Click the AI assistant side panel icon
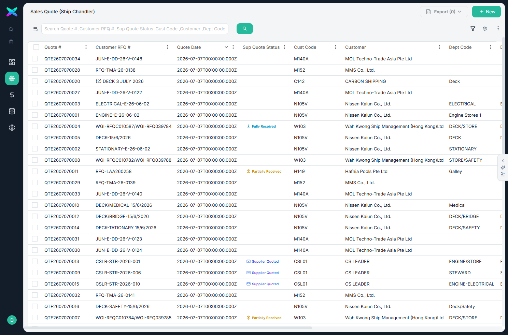The width and height of the screenshot is (508, 335). click(503, 167)
